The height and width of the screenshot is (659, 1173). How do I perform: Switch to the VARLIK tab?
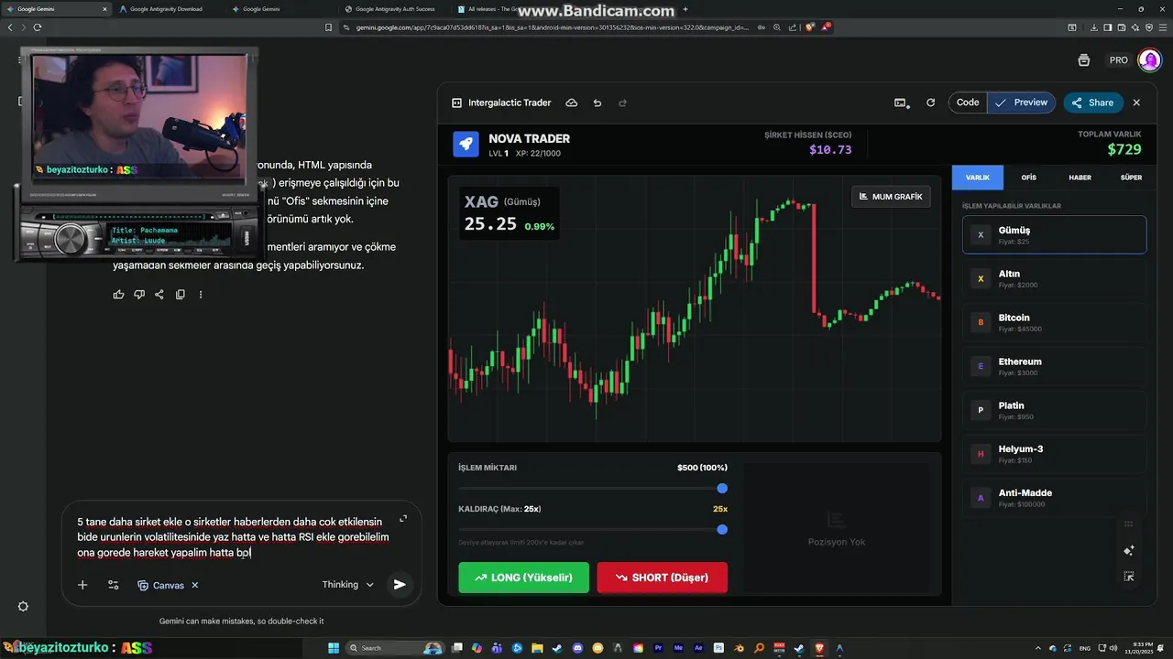978,178
